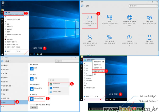This screenshot has height=112, width=159.
Task: Change the default music player app 음악
Action: 34,69
